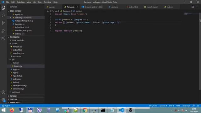Open the File menu

click(x=8, y=2)
